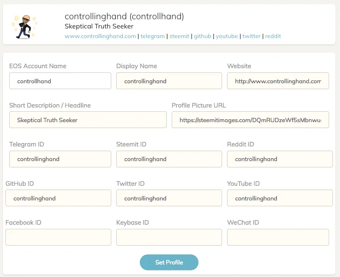Focus the empty Facebook ID field
Screen dimensions: 340x277
click(x=58, y=237)
